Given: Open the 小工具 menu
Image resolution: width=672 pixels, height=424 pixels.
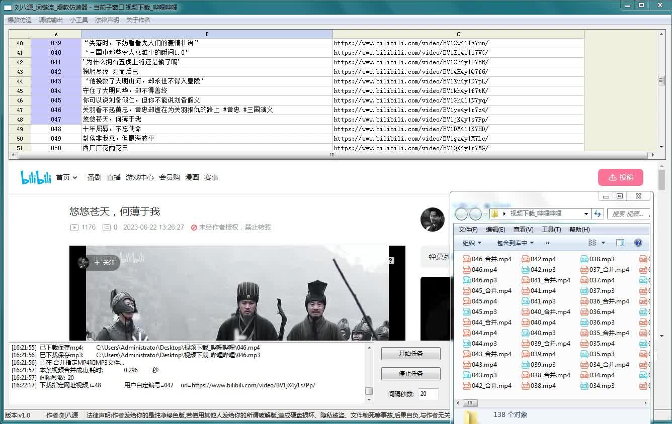Looking at the screenshot, I should 79,20.
